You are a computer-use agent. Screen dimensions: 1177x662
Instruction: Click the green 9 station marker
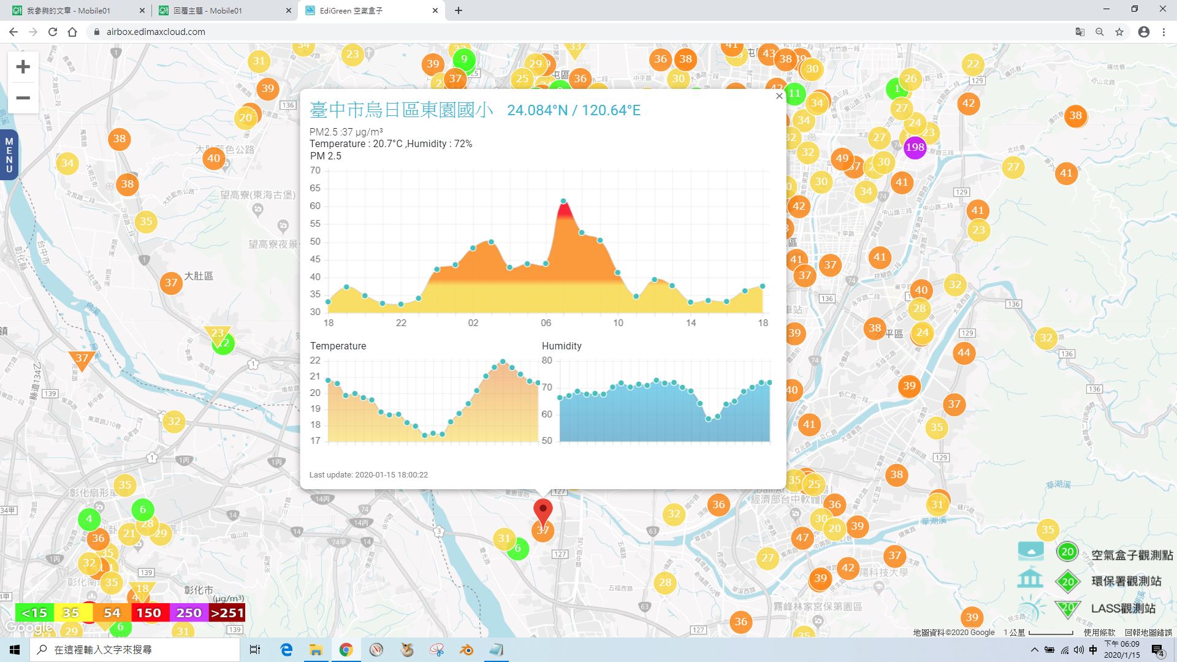pyautogui.click(x=464, y=59)
